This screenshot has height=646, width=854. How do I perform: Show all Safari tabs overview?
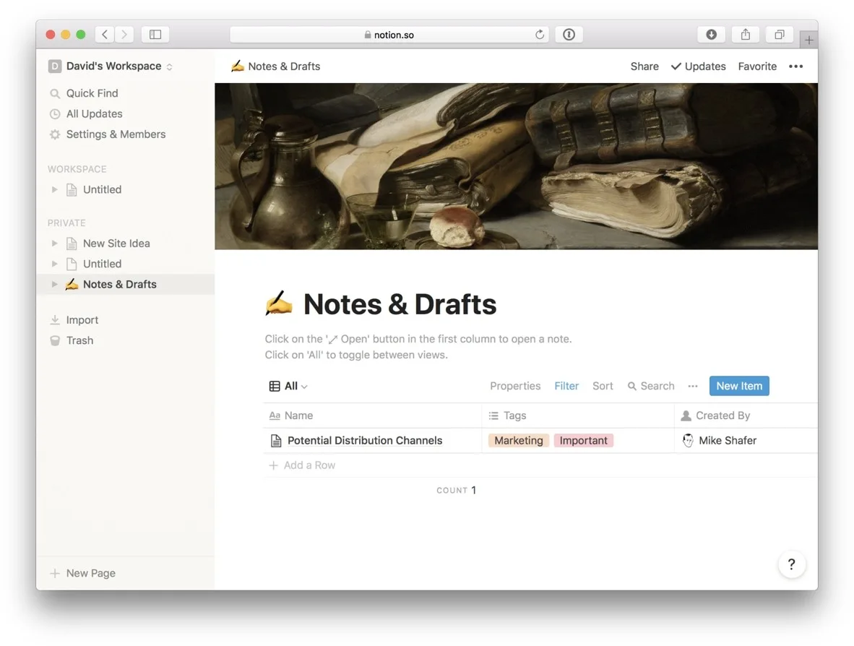tap(780, 34)
